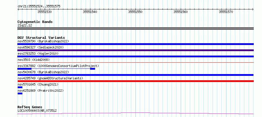Click the chr21:35551524..35551575 coordinate label
The width and height of the screenshot is (262, 117).
click(x=39, y=6)
